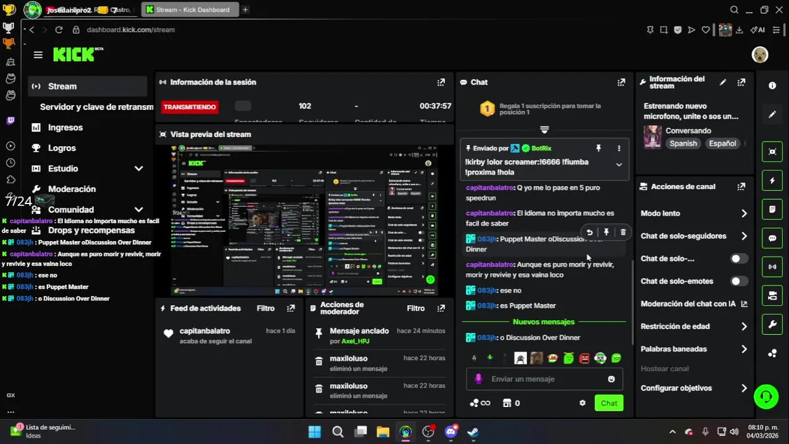Open Modo lento options
The height and width of the screenshot is (444, 789).
point(695,213)
